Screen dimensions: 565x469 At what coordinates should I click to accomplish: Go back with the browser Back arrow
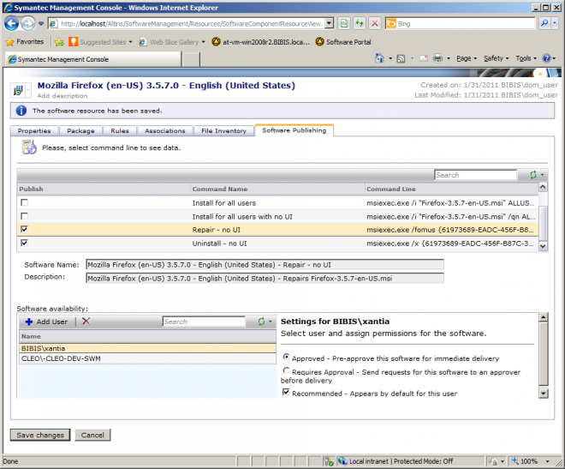[11, 24]
